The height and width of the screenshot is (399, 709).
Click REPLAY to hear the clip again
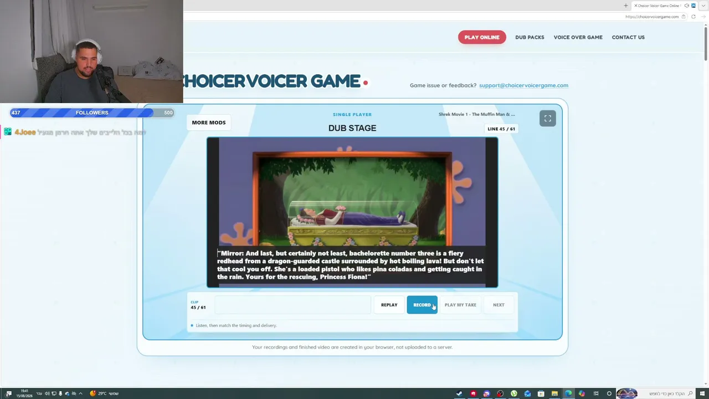(x=389, y=305)
